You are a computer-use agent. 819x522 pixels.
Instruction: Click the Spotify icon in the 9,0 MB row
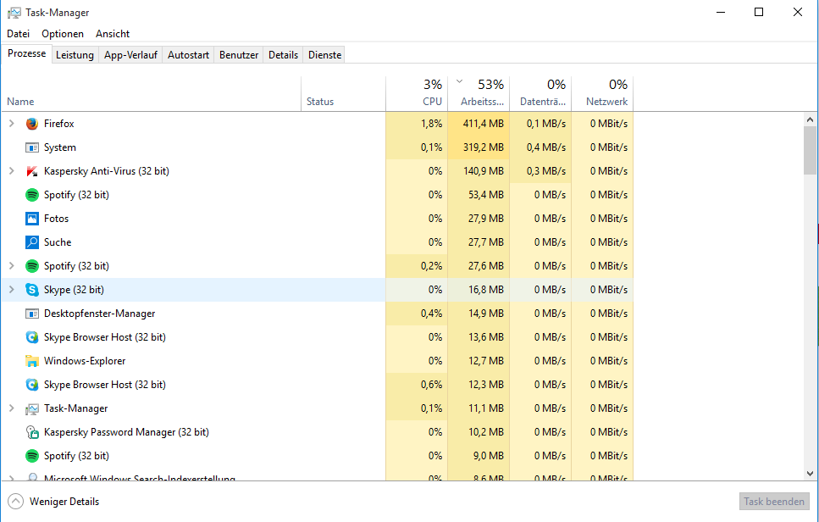(x=32, y=456)
